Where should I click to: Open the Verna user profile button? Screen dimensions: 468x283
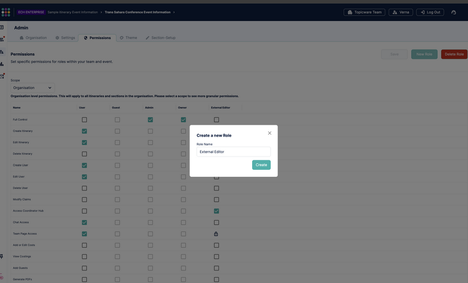[401, 12]
